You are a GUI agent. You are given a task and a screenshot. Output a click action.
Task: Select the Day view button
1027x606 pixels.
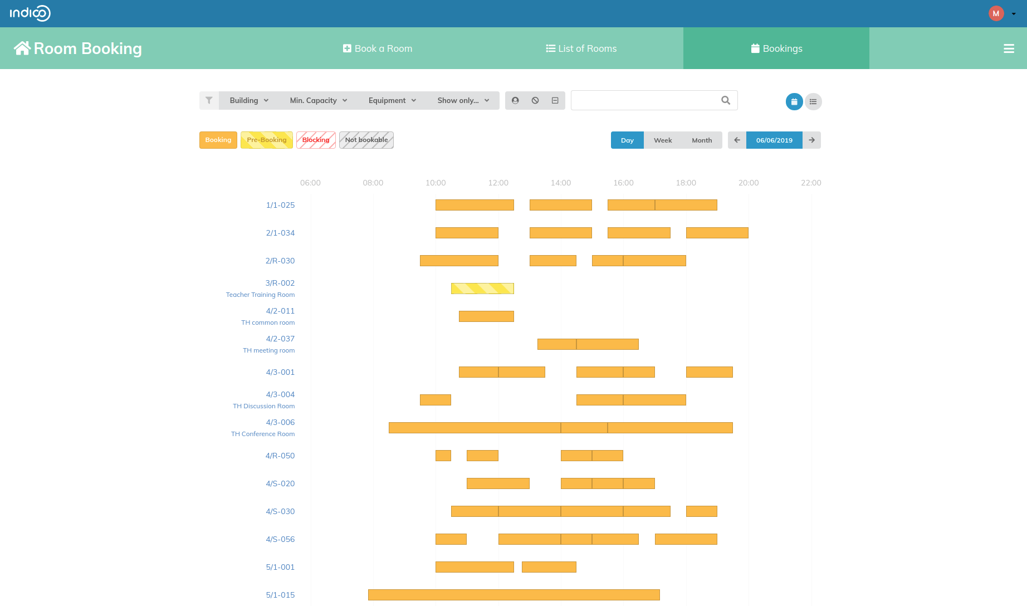pos(627,140)
